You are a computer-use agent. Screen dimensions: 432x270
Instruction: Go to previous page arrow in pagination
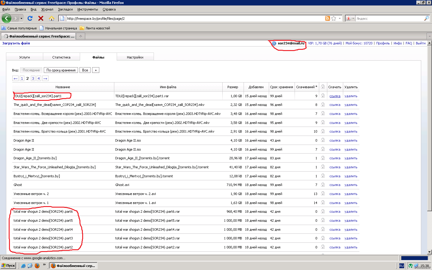(x=16, y=78)
